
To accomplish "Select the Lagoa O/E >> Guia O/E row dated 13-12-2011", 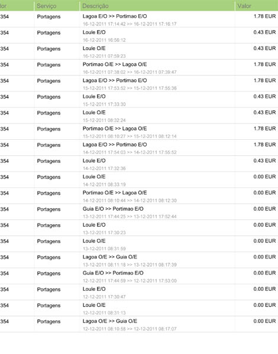I will pos(139,260).
